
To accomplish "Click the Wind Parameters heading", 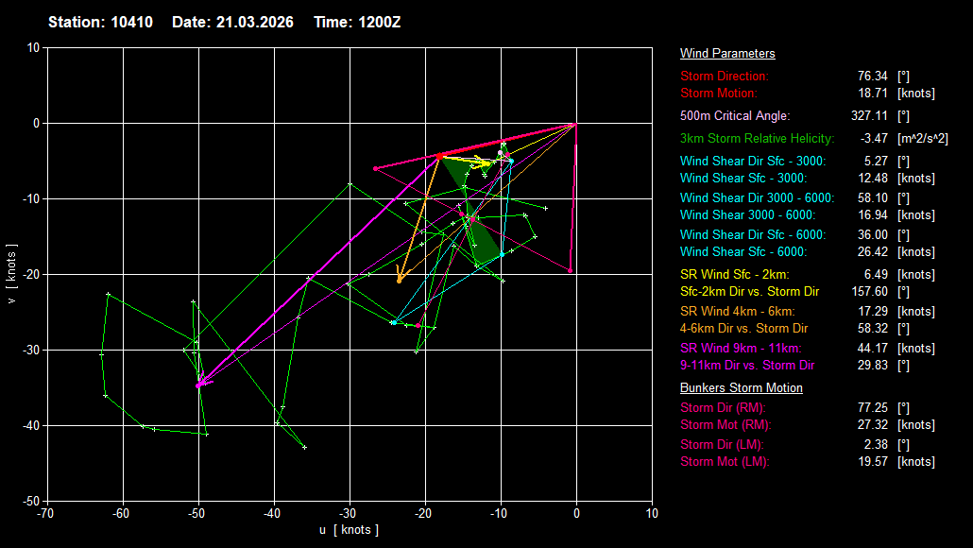I will [727, 54].
